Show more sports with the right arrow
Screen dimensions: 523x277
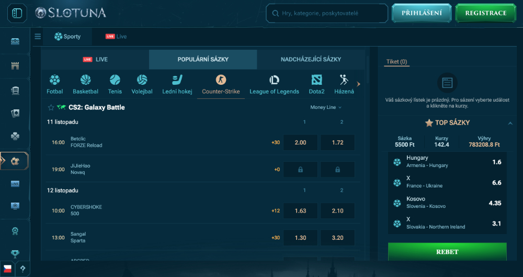pyautogui.click(x=359, y=84)
